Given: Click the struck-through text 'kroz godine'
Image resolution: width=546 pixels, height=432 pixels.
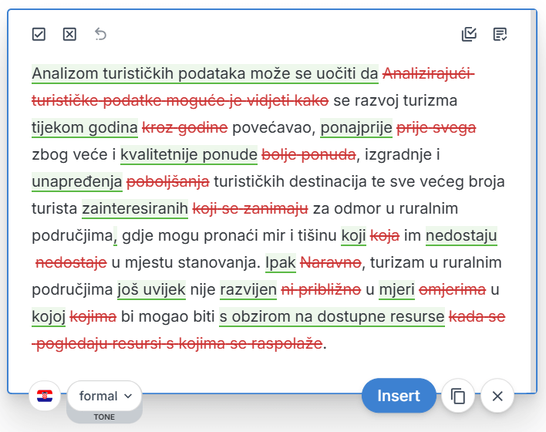Looking at the screenshot, I should 185,127.
